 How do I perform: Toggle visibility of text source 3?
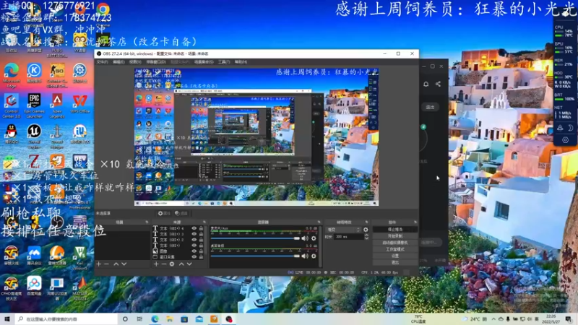click(x=194, y=234)
